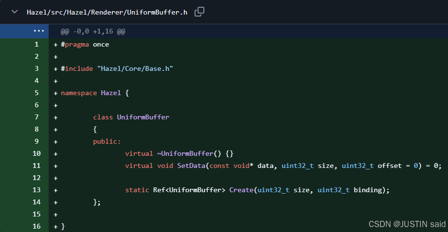Select line number 5 at namespace Hazel
The width and height of the screenshot is (448, 232).
point(36,93)
